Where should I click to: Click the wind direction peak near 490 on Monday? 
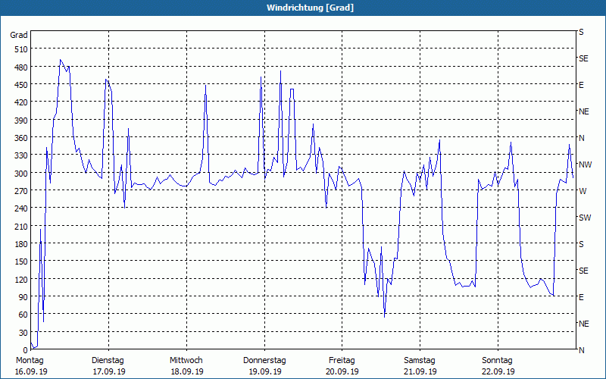[x=61, y=60]
